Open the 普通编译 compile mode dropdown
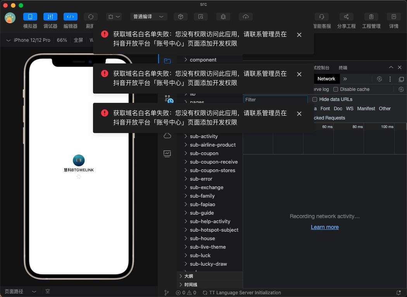 148,17
